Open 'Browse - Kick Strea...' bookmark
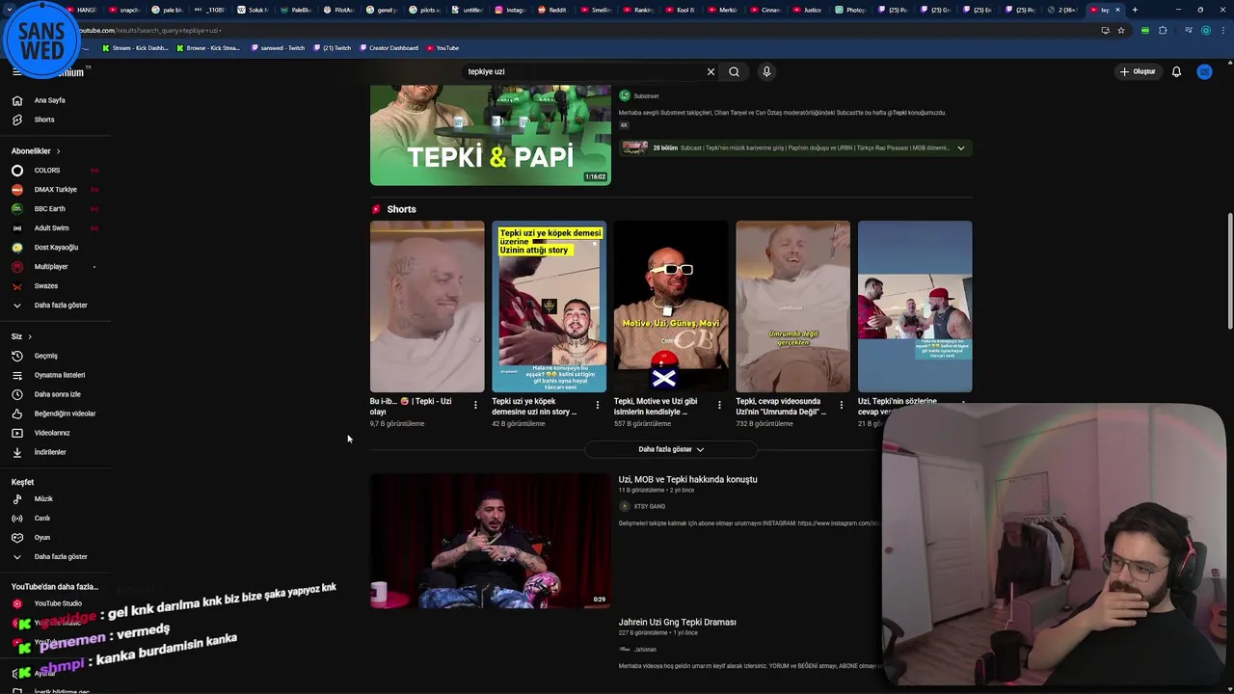1234x694 pixels. (x=208, y=48)
